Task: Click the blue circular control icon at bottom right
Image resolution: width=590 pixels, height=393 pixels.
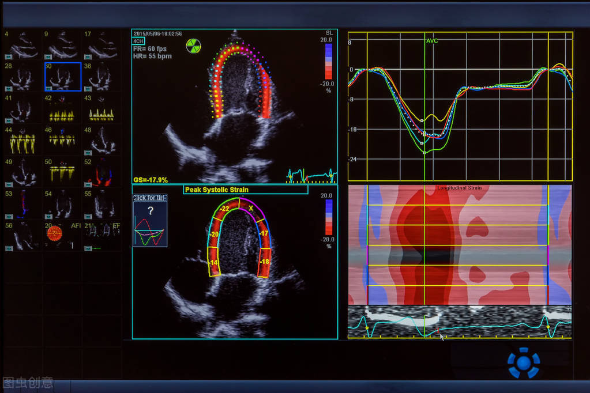Action: 523,362
